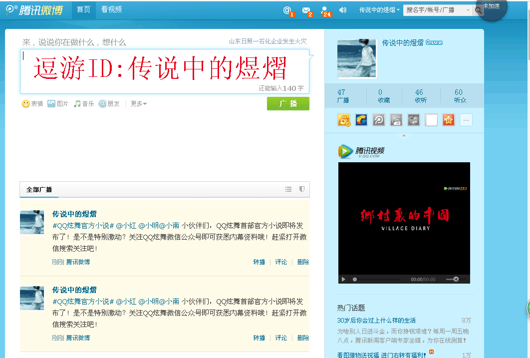Click 删除 on the first post
The image size is (530, 358).
point(303,262)
